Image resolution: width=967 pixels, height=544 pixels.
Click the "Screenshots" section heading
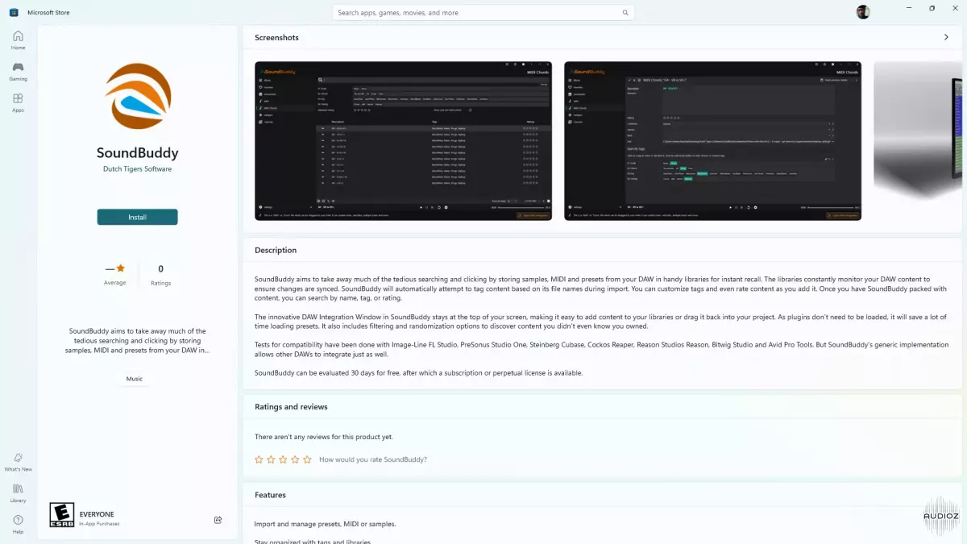click(x=276, y=38)
